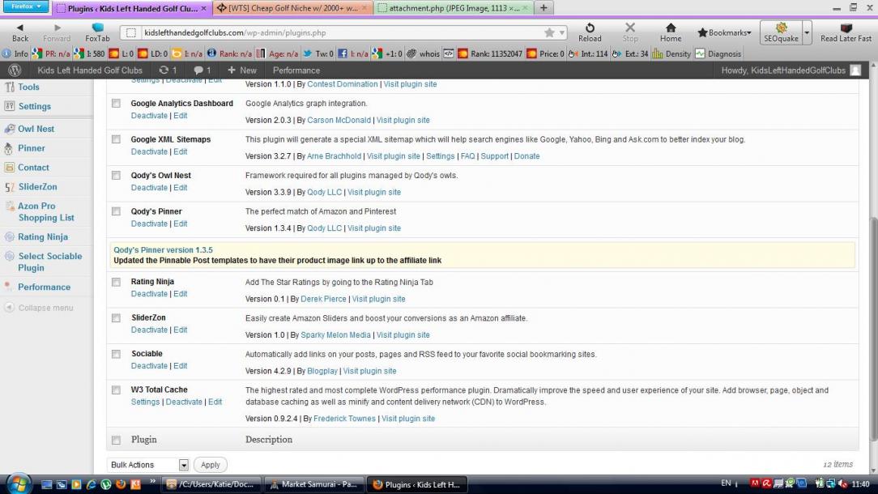This screenshot has width=878, height=494.
Task: Open the Contact sidebar menu
Action: click(33, 168)
